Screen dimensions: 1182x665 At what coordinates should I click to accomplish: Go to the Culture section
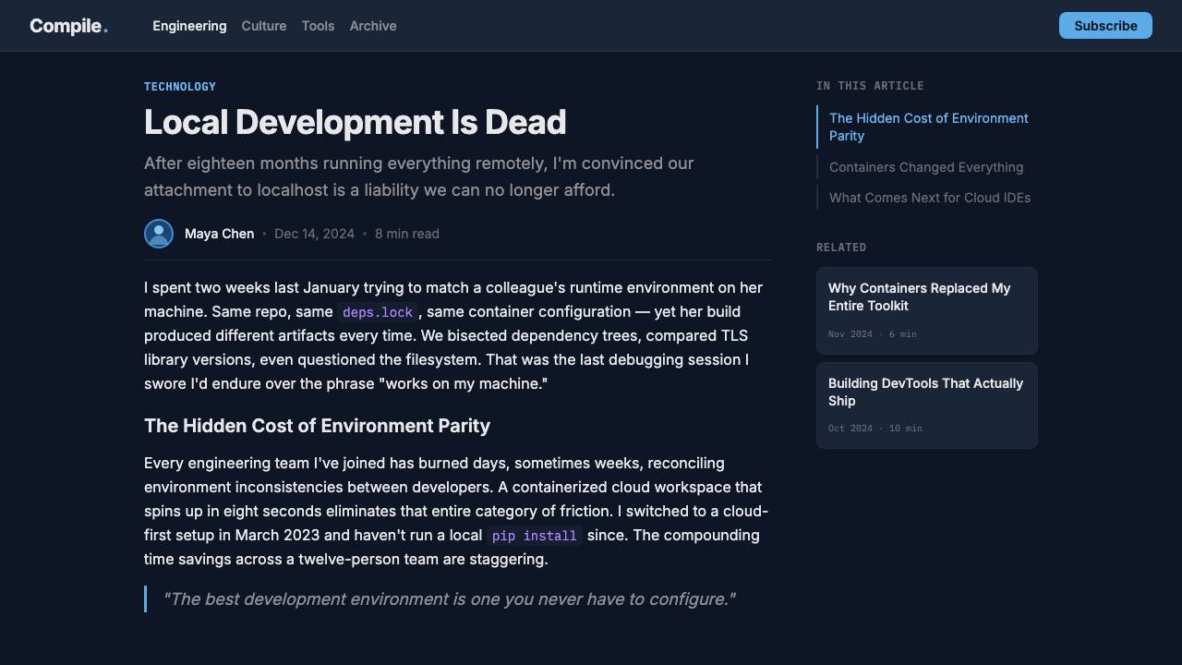264,26
